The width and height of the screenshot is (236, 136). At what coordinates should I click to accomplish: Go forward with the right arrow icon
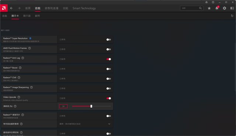tap(19, 8)
